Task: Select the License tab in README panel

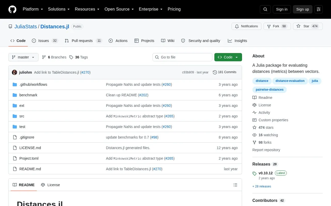Action: [x=50, y=185]
